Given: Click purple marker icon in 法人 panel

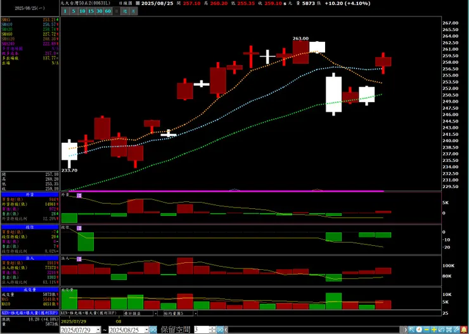Looking at the screenshot, I should coord(79,259).
